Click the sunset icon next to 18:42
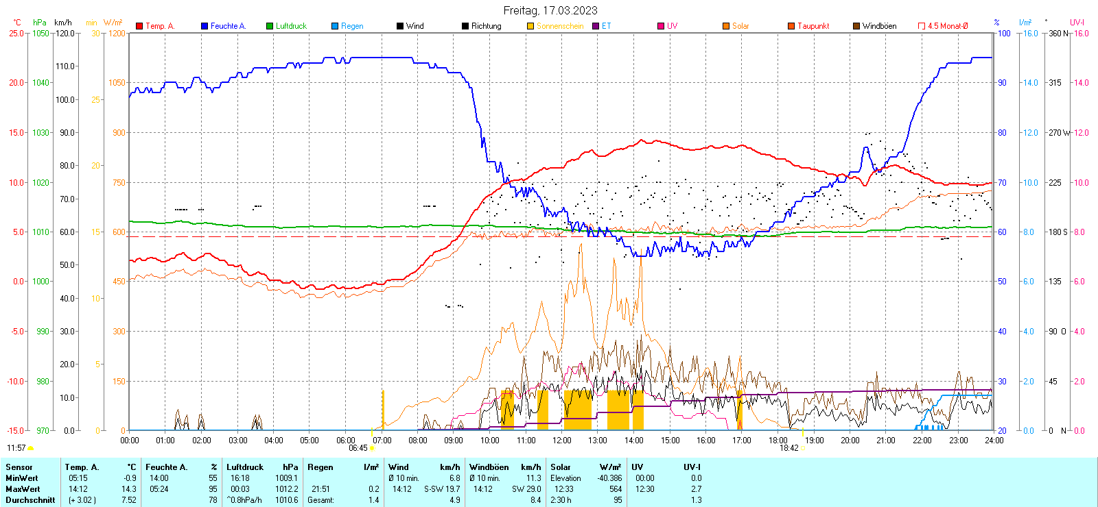 803,449
